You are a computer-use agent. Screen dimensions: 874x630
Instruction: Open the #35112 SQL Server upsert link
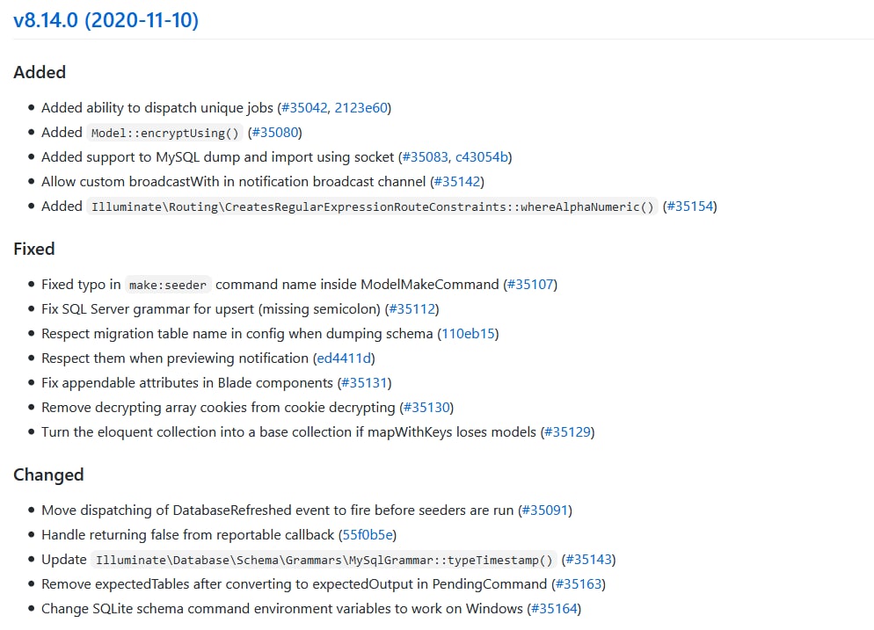(x=412, y=309)
